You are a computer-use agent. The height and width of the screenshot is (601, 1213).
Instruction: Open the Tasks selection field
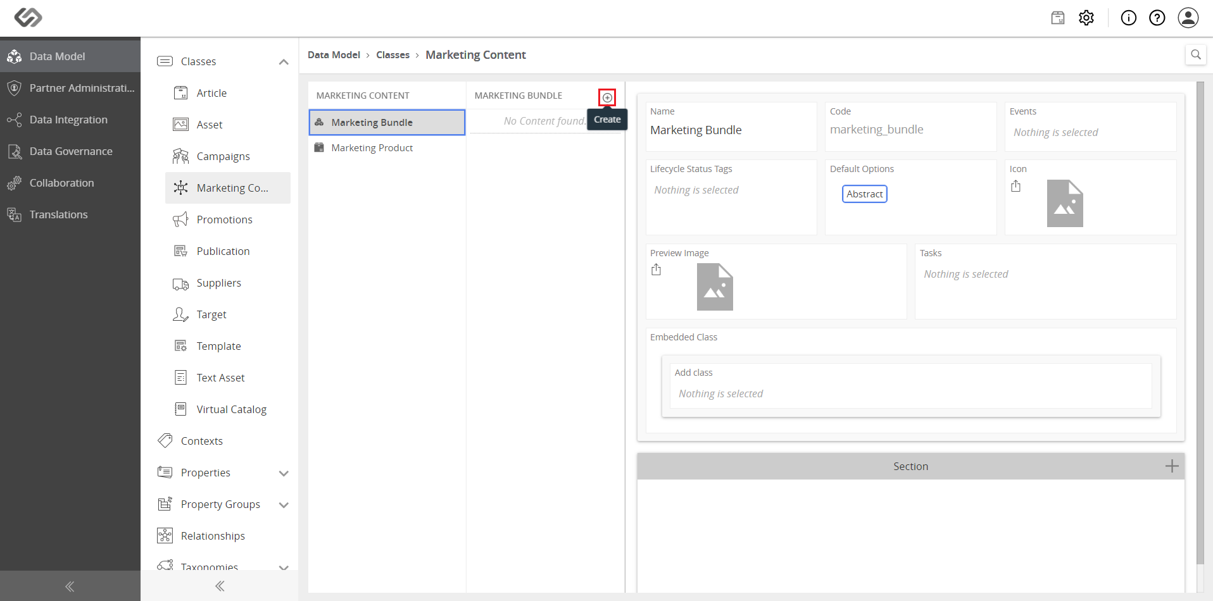coord(1045,282)
